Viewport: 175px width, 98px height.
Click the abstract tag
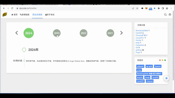(140, 66)
